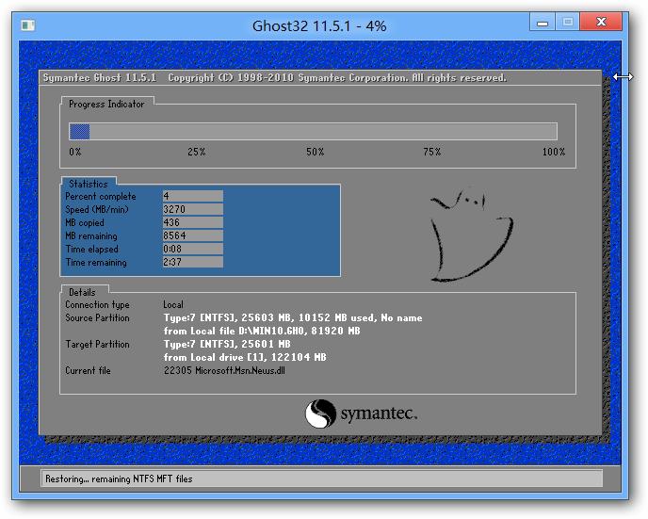Select the MB copied value field
The width and height of the screenshot is (648, 519).
pos(192,223)
